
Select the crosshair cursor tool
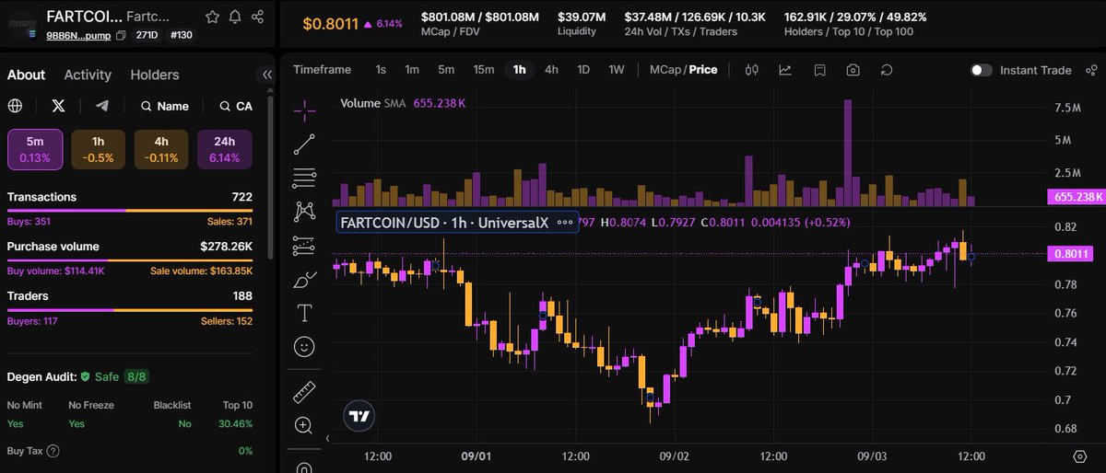(304, 110)
